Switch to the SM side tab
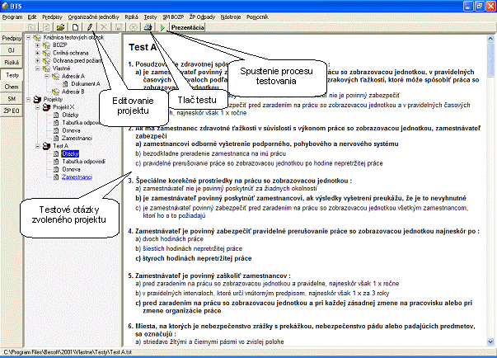The image size is (497, 358). pyautogui.click(x=12, y=99)
